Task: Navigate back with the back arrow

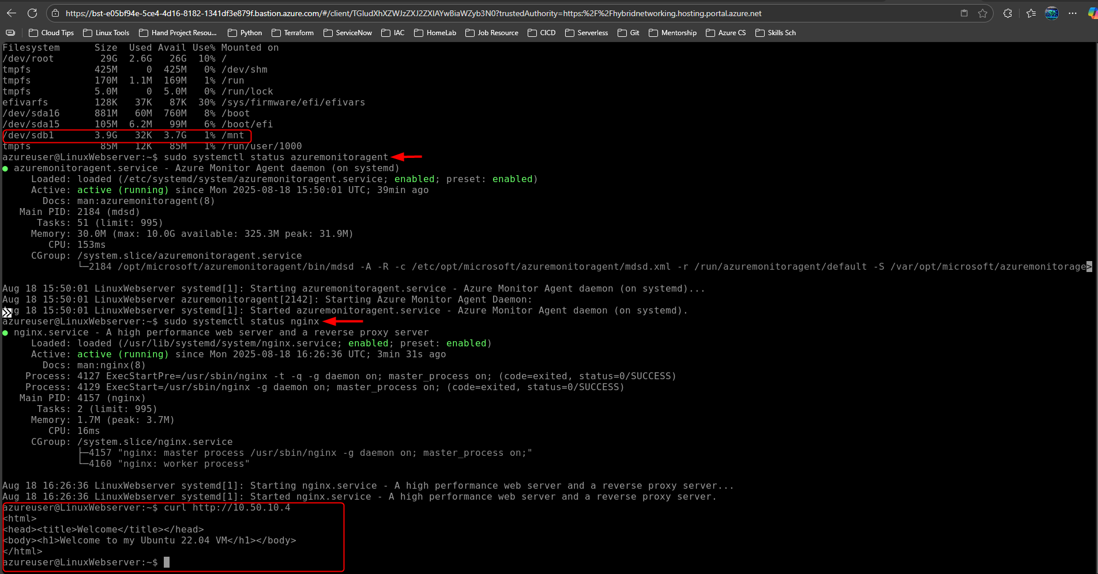Action: tap(12, 13)
